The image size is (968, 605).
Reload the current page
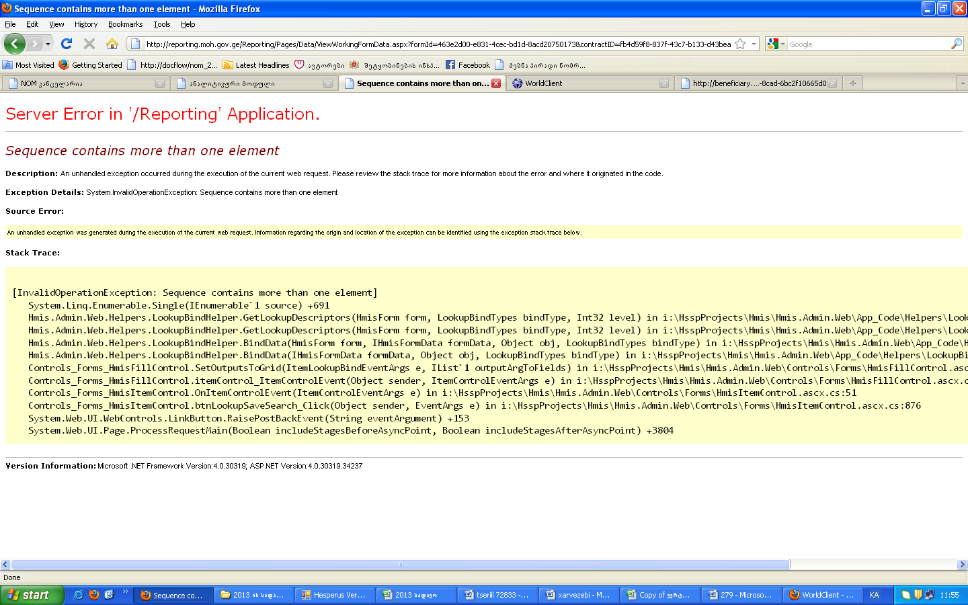point(67,44)
